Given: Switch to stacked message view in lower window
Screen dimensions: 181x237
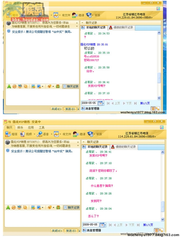Looking at the screenshot, I should (156, 230).
